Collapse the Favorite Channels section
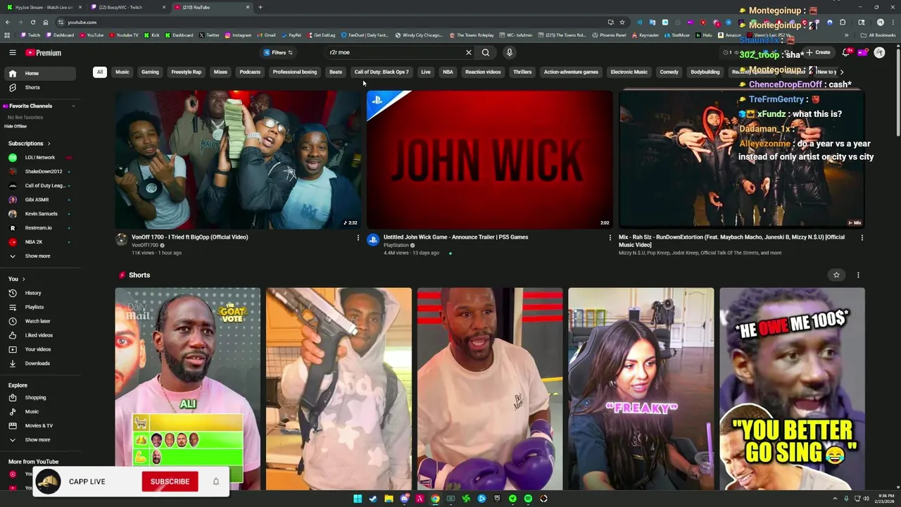The height and width of the screenshot is (507, 901). point(73,106)
